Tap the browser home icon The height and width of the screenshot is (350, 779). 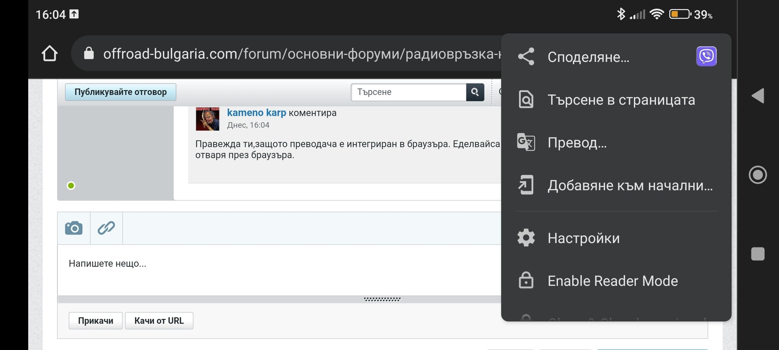click(x=49, y=54)
